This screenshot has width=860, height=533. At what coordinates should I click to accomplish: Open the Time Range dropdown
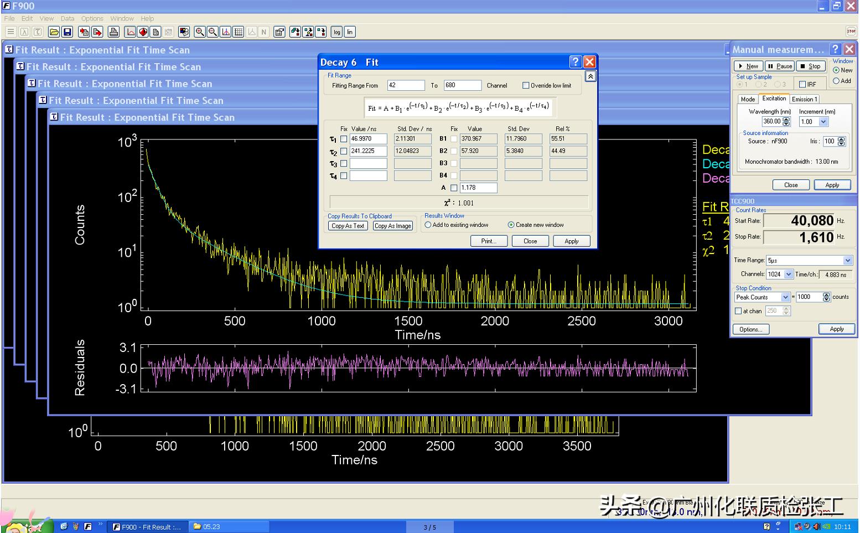point(847,260)
